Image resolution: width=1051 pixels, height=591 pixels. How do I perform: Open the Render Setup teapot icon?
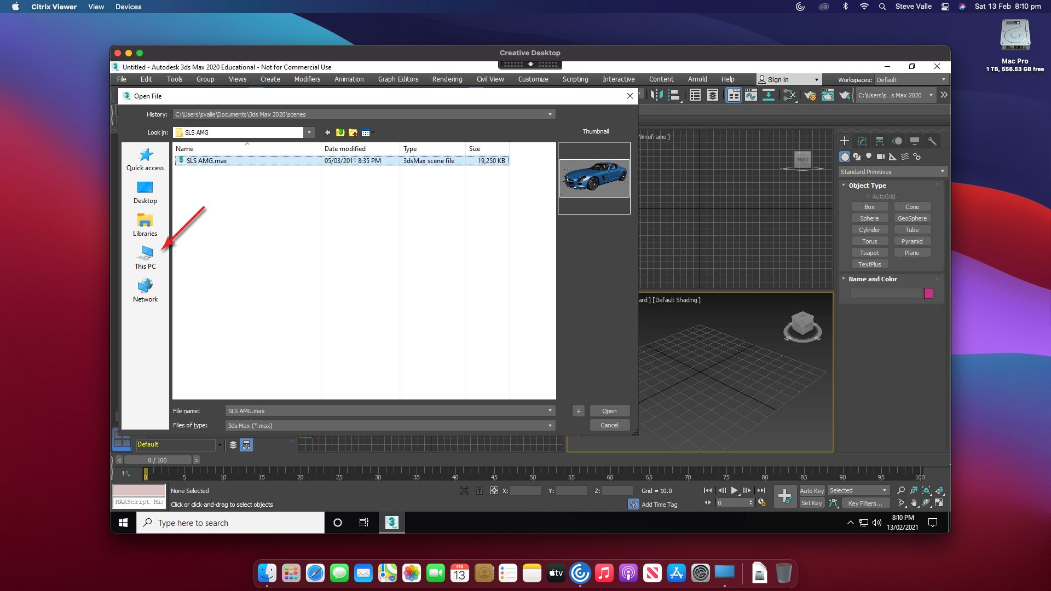click(x=810, y=95)
